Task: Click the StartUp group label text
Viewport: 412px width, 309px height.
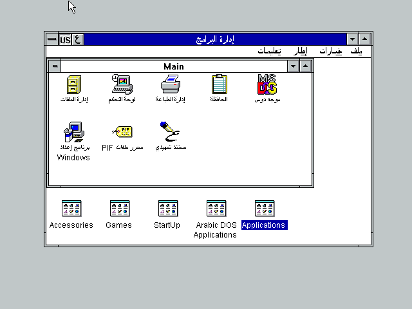Action: 167,225
